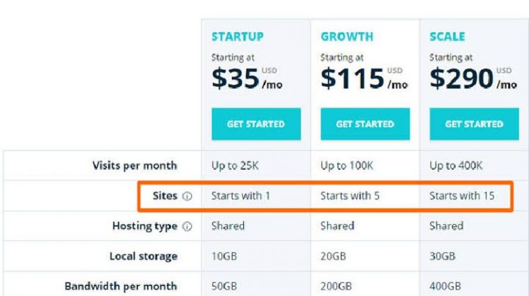Select the SCALE plan heading
The image size is (529, 296).
[447, 37]
